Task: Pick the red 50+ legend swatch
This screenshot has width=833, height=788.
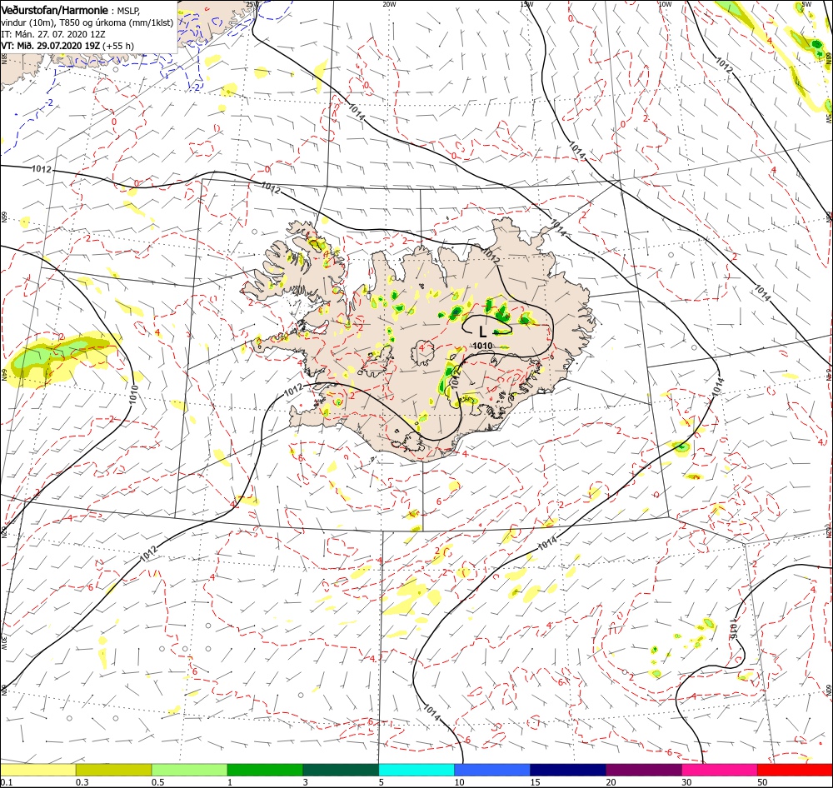Action: pyautogui.click(x=795, y=770)
